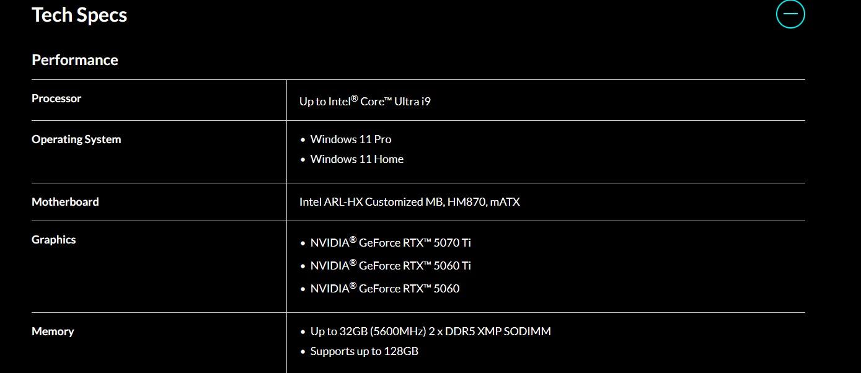This screenshot has height=373, width=861.
Task: Click the mATX form factor text
Action: click(505, 202)
